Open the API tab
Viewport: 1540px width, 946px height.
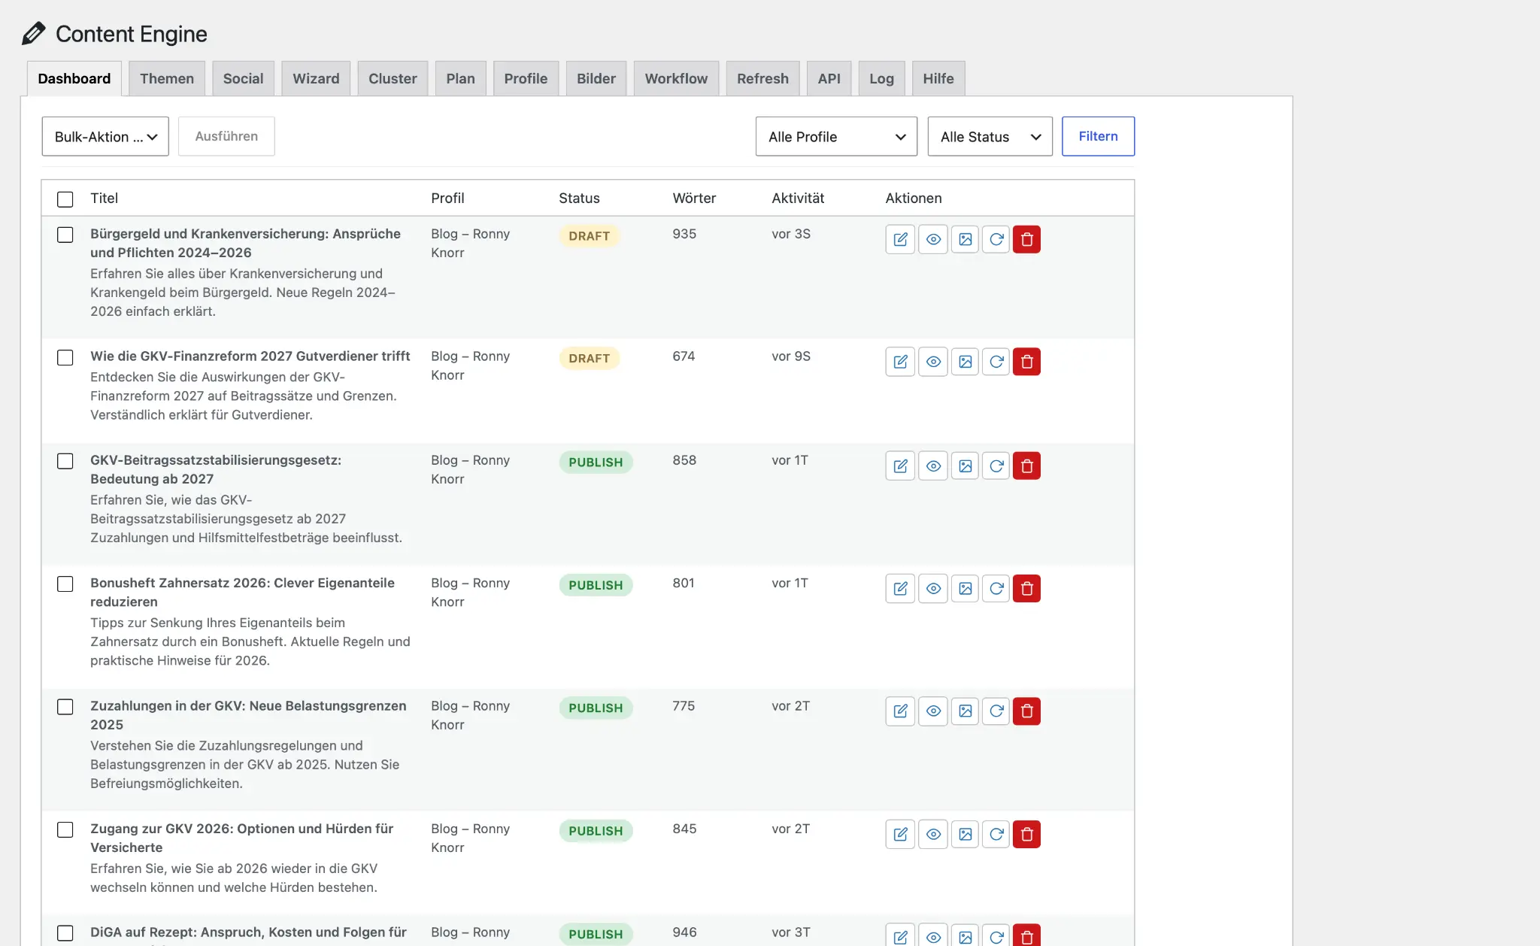(829, 78)
